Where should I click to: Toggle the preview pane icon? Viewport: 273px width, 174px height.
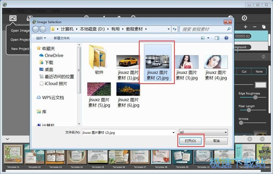217,38
